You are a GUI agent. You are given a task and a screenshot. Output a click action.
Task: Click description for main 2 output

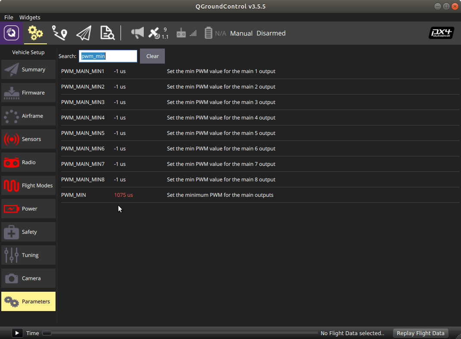click(x=221, y=87)
